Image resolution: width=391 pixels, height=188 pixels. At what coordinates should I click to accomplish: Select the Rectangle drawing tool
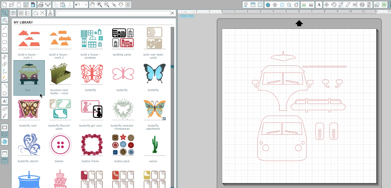5,35
